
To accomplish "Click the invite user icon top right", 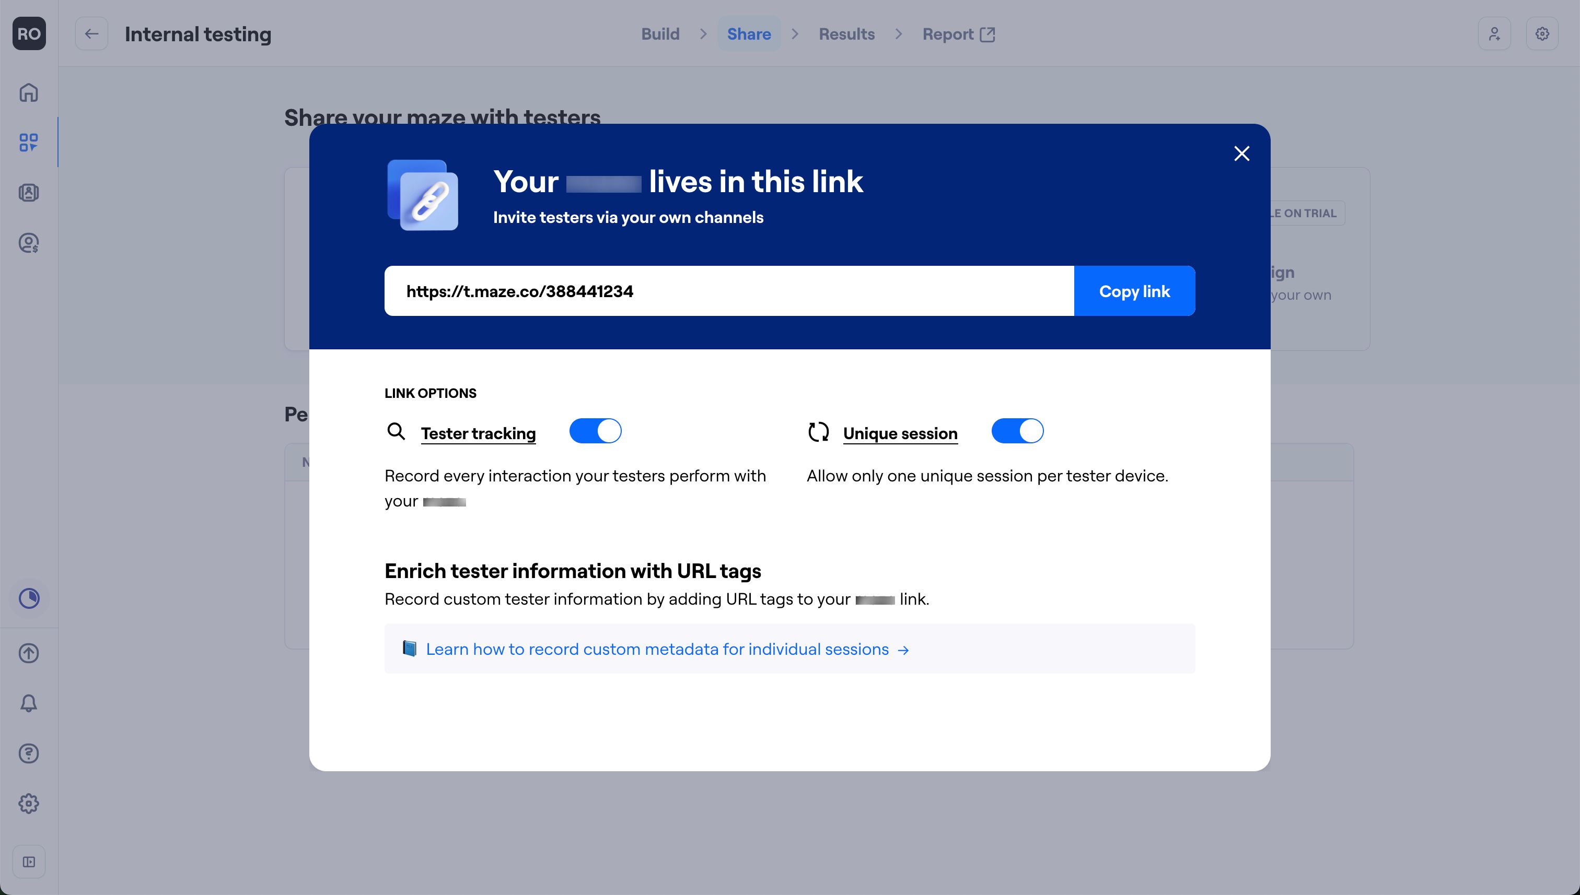I will coord(1494,34).
